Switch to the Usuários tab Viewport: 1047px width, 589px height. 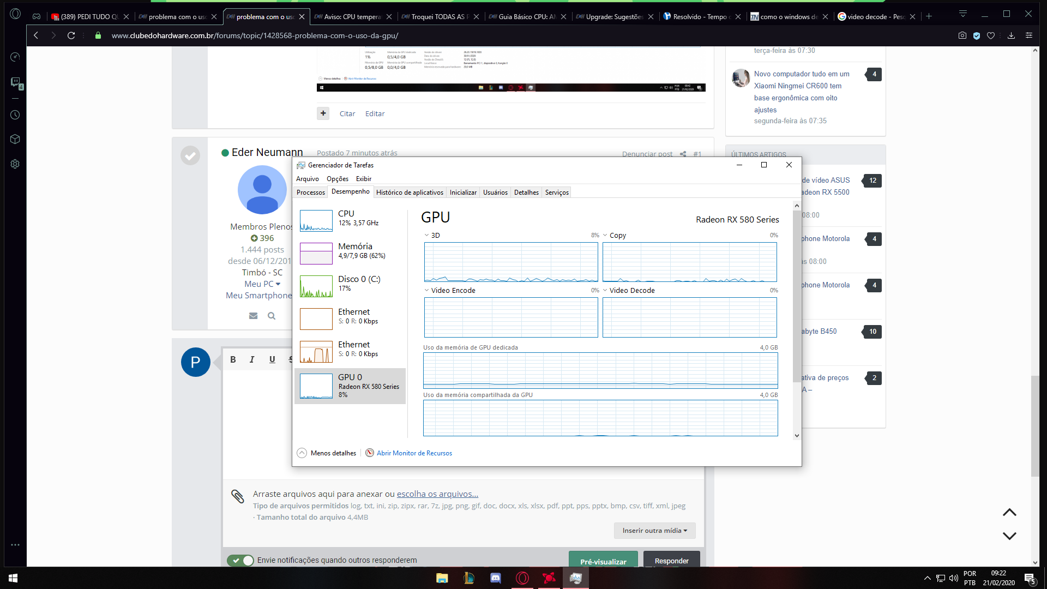(x=495, y=193)
